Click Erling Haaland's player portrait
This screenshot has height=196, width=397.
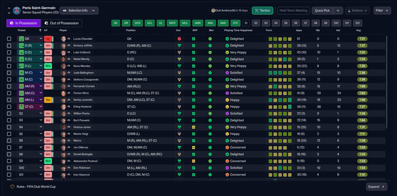[64, 107]
